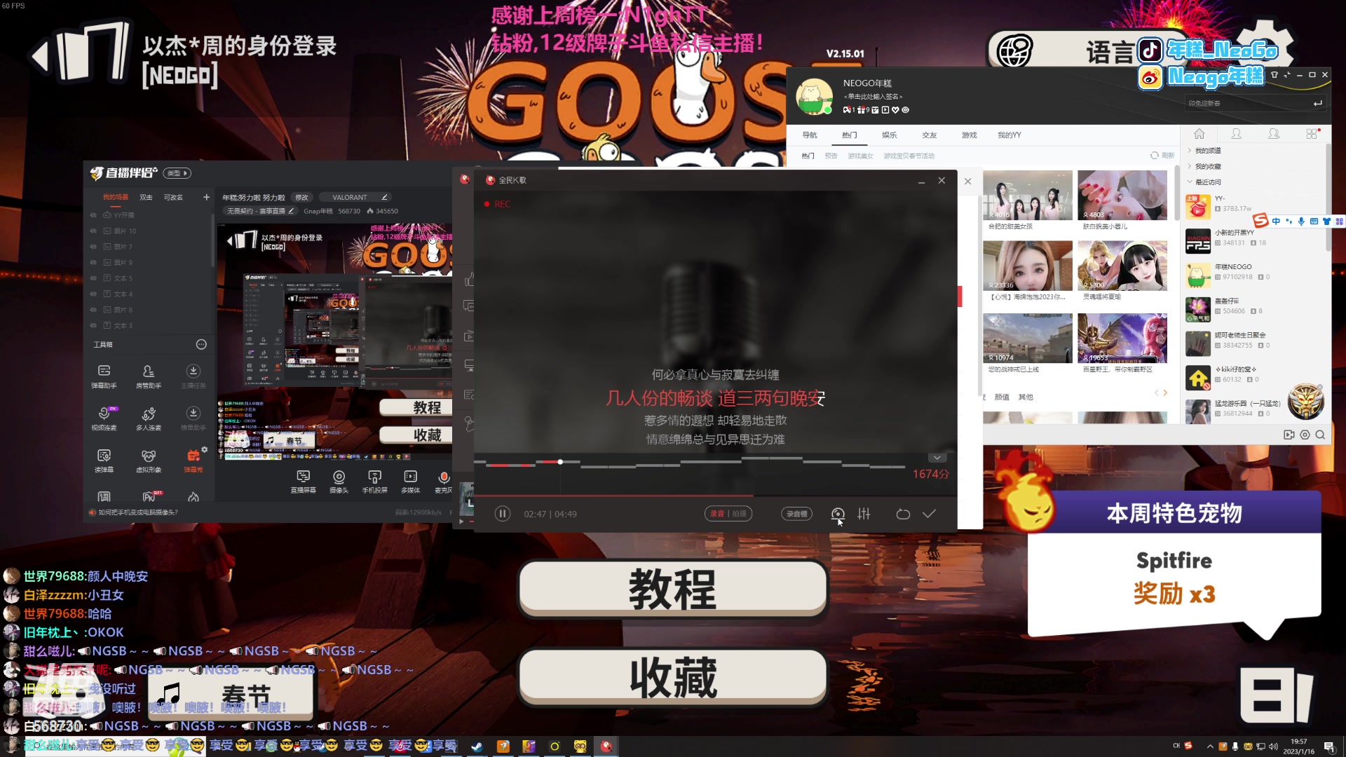This screenshot has width=1346, height=757.
Task: Edit 无畏契约 - 赛事直播 tag
Action: point(260,211)
